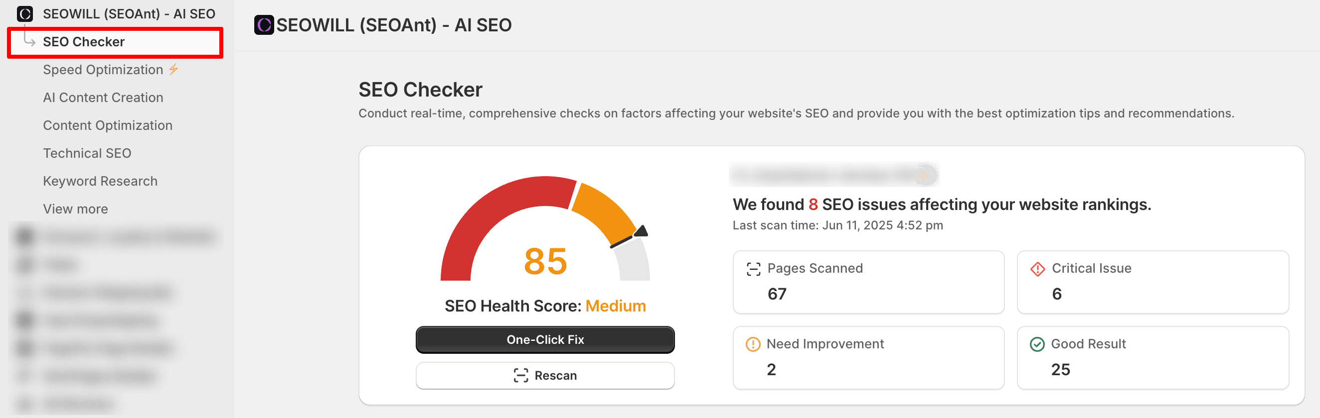
Task: Click the lightning bolt beside Speed Optimization
Action: 173,69
